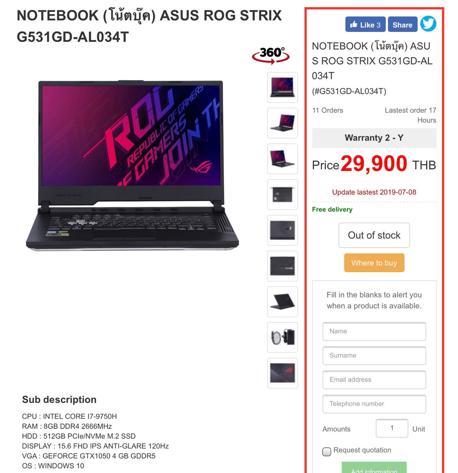458x473 pixels.
Task: Tick the Request quotation checkbox
Action: [x=327, y=452]
